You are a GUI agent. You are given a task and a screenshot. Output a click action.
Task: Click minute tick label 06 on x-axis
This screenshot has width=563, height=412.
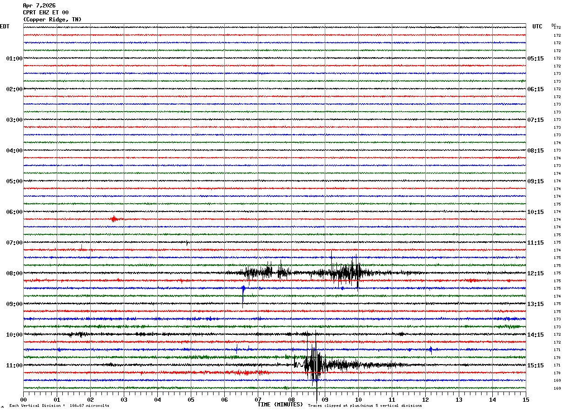[224, 399]
